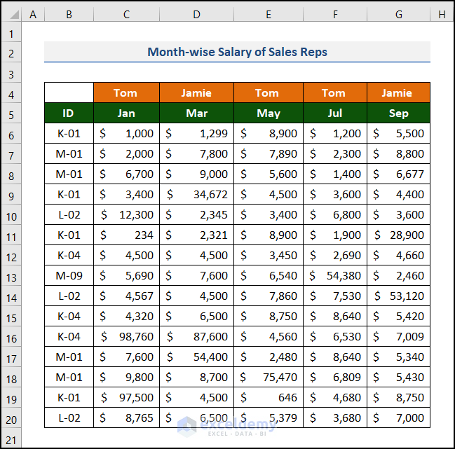
Task: Click the cell containing 1,299
Action: point(196,133)
